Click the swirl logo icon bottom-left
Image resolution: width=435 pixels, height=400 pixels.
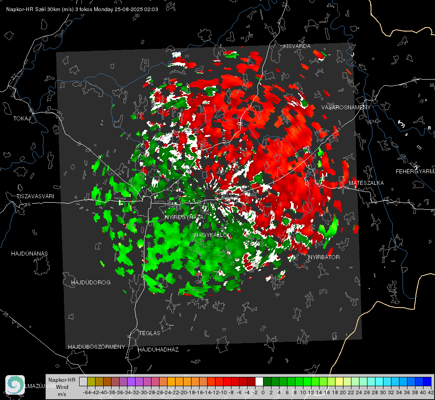click(x=15, y=385)
